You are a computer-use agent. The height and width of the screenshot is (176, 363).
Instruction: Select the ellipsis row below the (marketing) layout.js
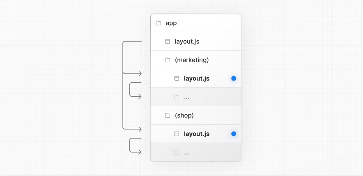(196, 97)
